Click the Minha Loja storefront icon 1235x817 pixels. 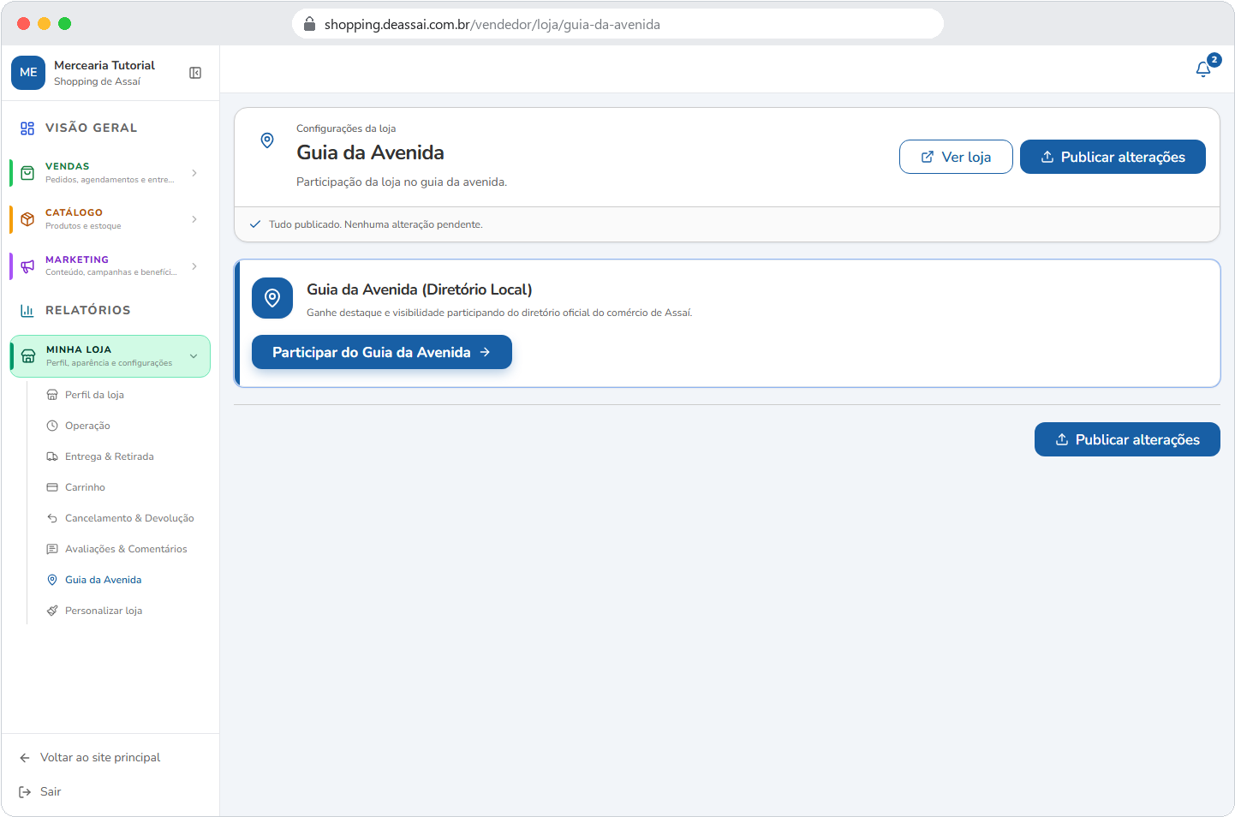pyautogui.click(x=28, y=356)
